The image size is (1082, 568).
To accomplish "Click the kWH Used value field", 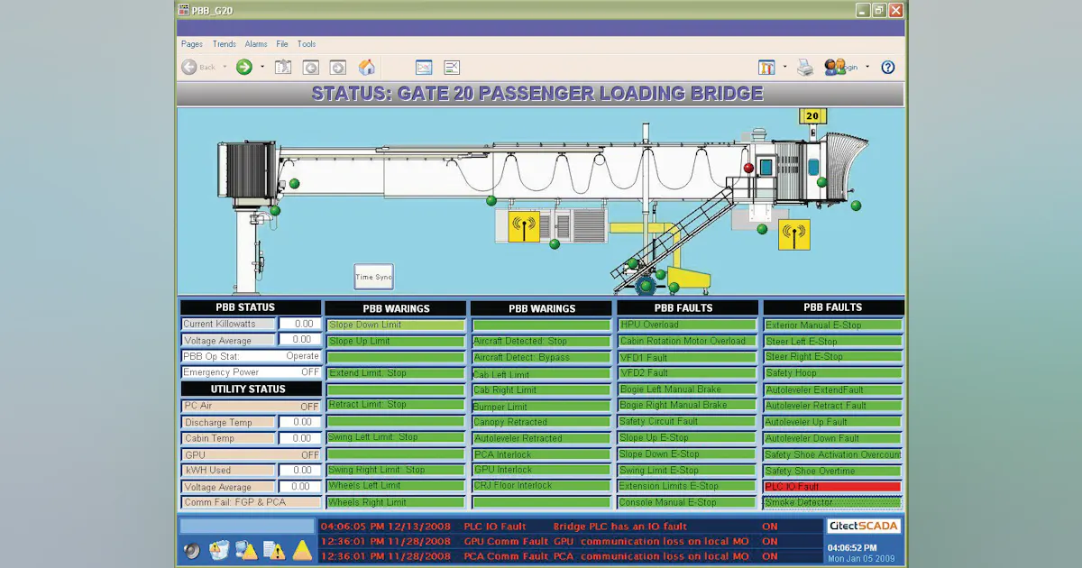I will 299,471.
